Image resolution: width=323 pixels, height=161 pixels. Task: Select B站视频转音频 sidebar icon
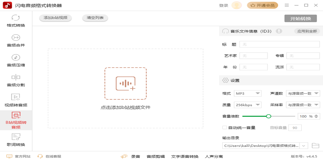click(x=16, y=115)
